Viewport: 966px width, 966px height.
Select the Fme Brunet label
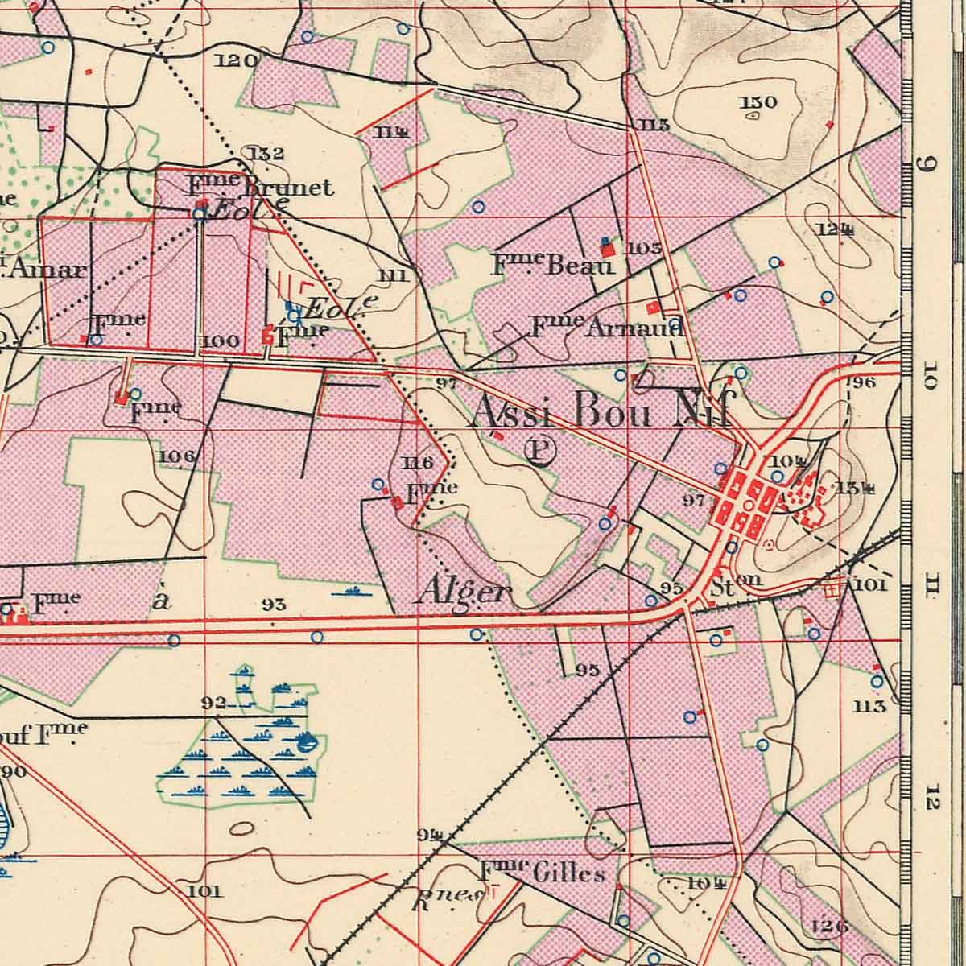pyautogui.click(x=259, y=187)
